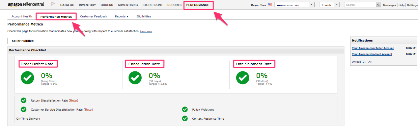Open the www.amazon.com marketplace dropdown

click(294, 5)
